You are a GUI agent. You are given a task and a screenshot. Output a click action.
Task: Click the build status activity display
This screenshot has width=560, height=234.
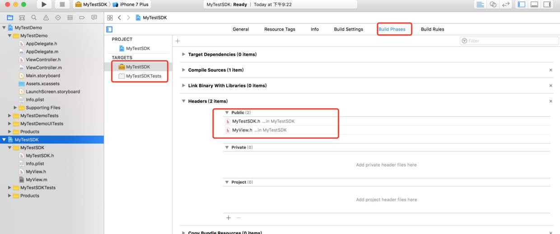pos(280,5)
